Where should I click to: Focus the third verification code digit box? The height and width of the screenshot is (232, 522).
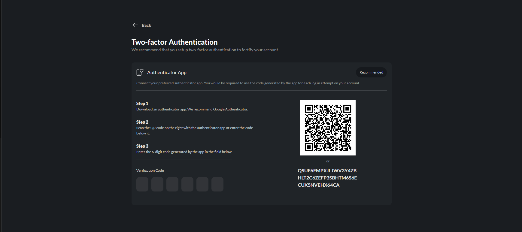click(x=172, y=184)
